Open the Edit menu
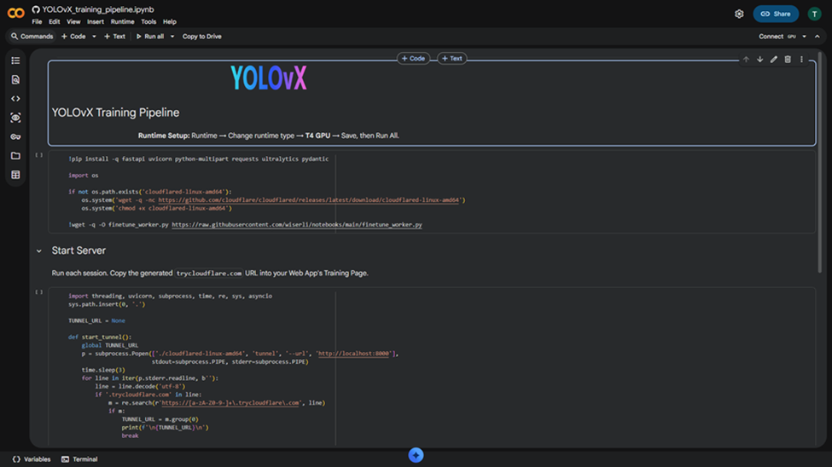The height and width of the screenshot is (467, 832). pyautogui.click(x=54, y=22)
